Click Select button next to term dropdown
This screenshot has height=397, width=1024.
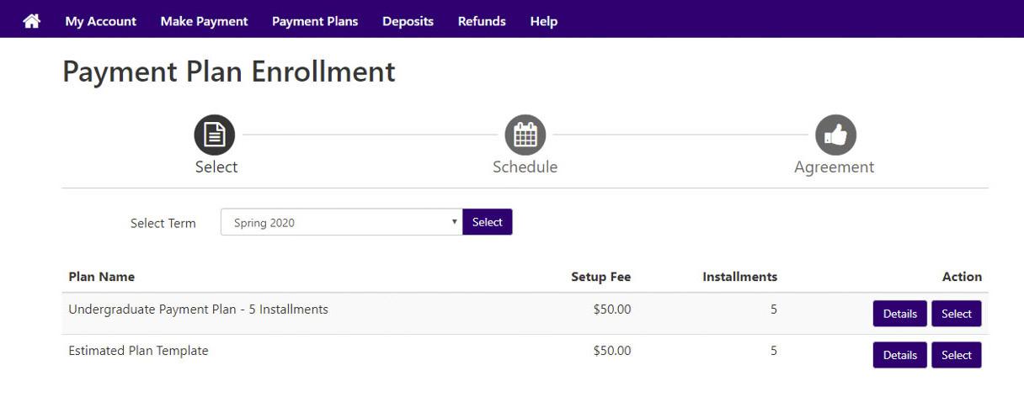(487, 222)
